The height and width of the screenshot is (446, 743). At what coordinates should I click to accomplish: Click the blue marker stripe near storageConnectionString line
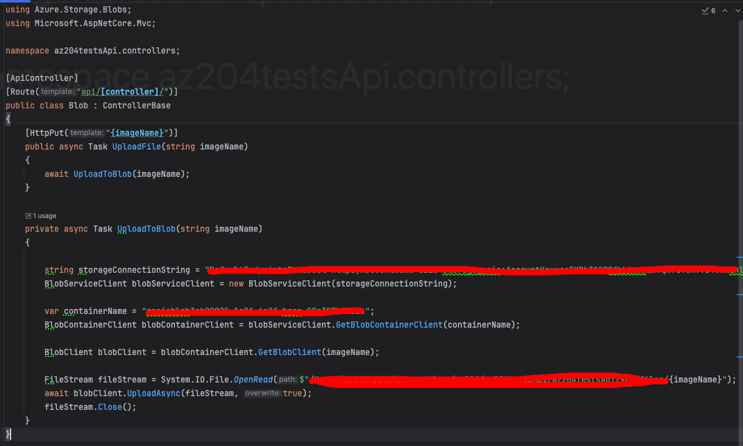click(740, 257)
